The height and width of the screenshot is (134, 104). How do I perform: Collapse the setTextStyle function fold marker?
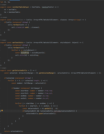click(0, 43)
